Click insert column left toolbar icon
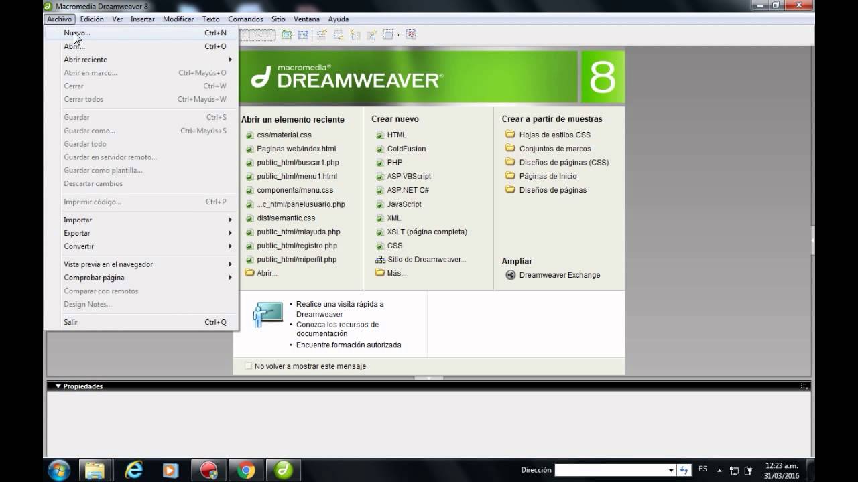Viewport: 858px width, 482px height. coord(355,35)
